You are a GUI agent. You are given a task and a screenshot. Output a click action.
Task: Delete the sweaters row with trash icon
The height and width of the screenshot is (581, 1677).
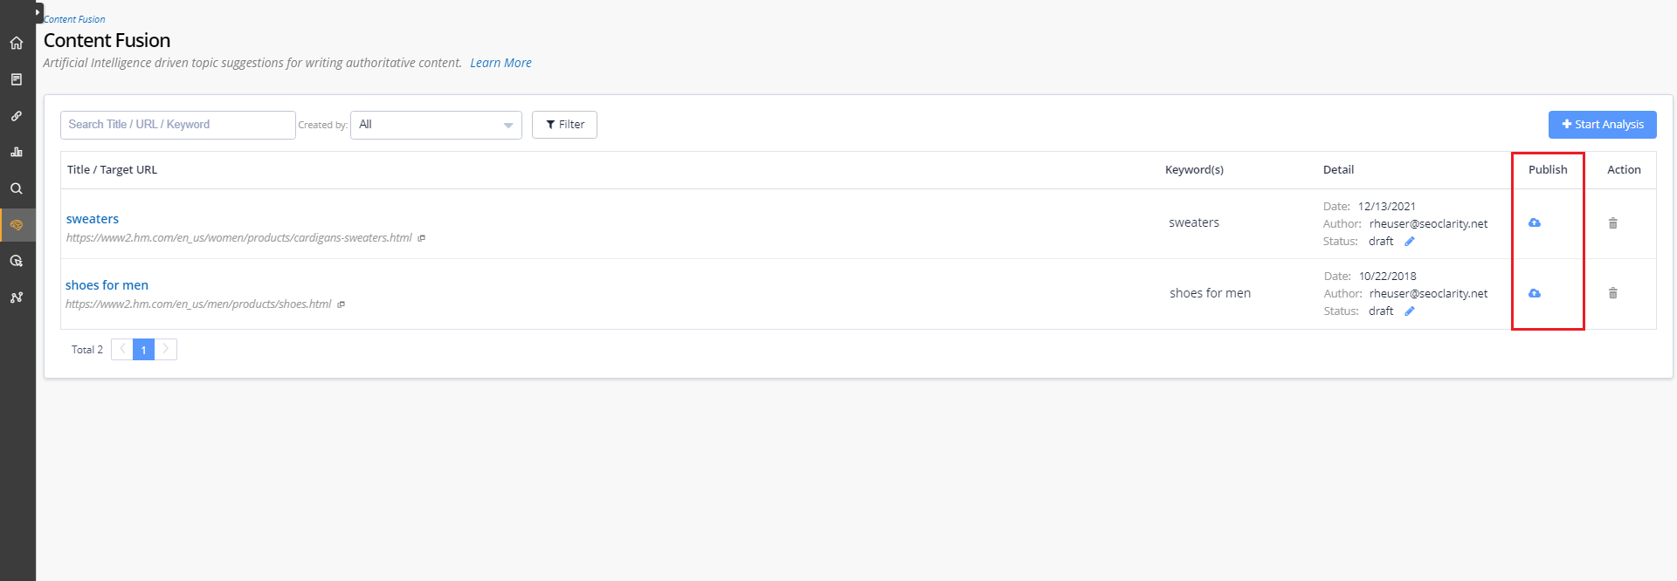(x=1613, y=223)
